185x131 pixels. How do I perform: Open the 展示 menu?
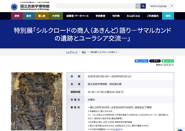click(29, 16)
